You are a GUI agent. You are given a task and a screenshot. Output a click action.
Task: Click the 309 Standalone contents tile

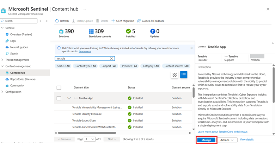tap(100, 33)
